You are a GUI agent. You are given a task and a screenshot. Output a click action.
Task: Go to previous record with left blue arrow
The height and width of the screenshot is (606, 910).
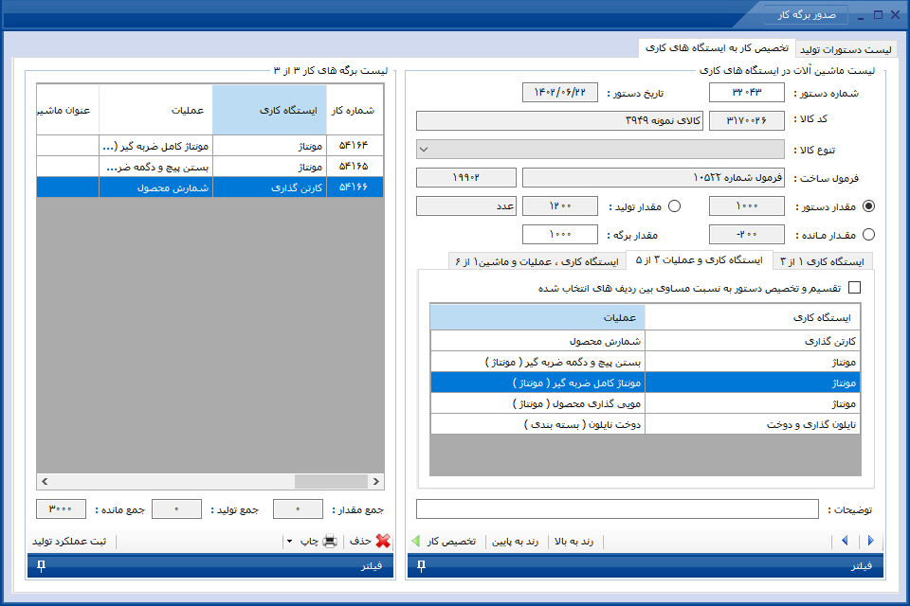click(845, 541)
